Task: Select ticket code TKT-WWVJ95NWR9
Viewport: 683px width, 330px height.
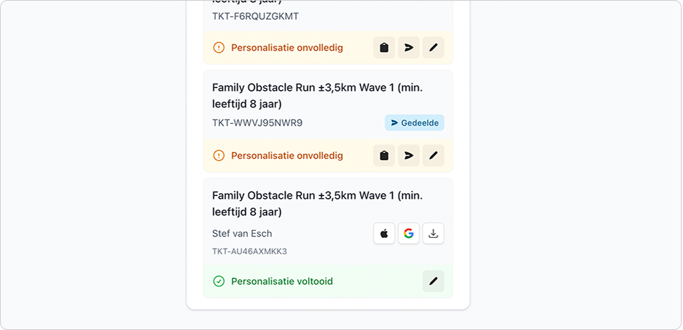Action: tap(257, 123)
